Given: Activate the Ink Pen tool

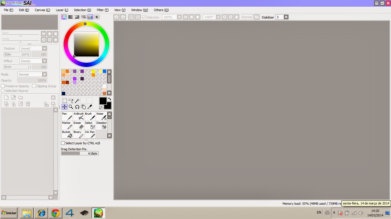Looking at the screenshot, I should click(x=90, y=133).
